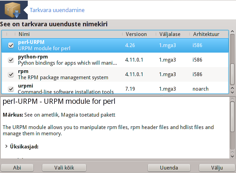
Task: Sort the list by Arhitektuur column
Action: tap(206, 34)
